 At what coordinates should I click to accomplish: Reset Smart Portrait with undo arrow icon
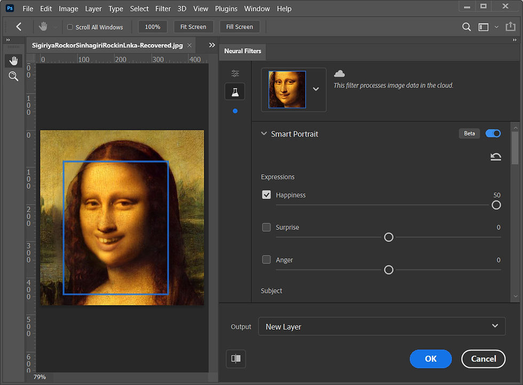click(496, 157)
